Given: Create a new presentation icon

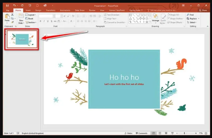Looking at the screenshot, I should tap(37, 5).
